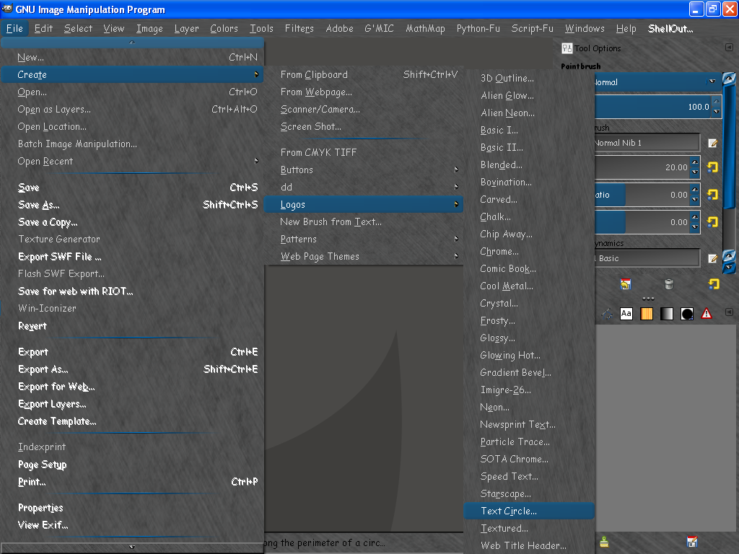Open the G'MIC menu
Image resolution: width=739 pixels, height=554 pixels.
(379, 28)
